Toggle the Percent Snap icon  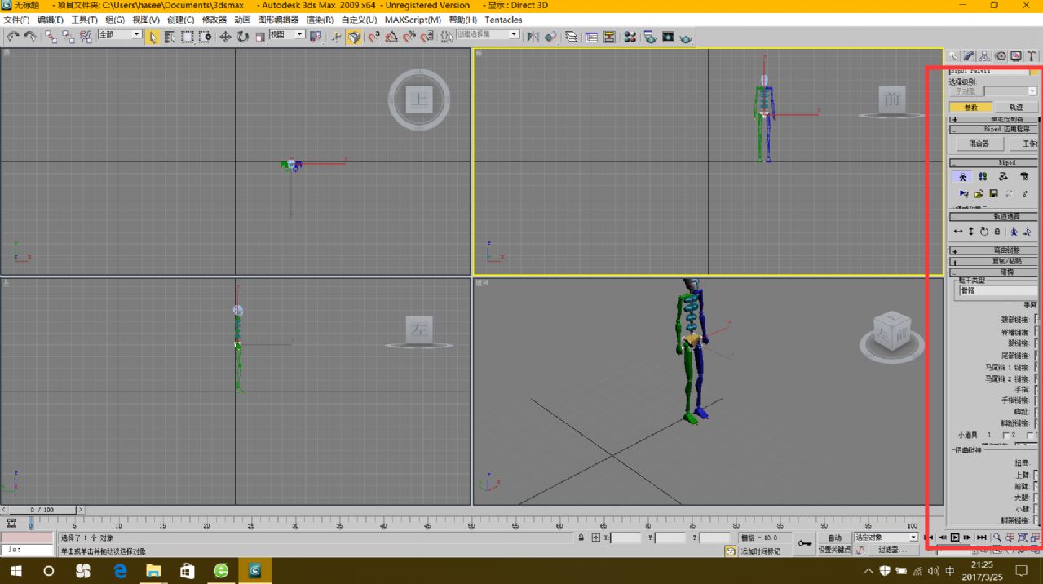pyautogui.click(x=409, y=37)
